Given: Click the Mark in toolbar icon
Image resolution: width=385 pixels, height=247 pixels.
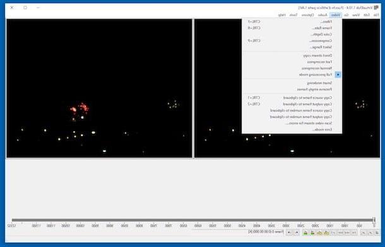Looking at the screenshot, I should (x=297, y=233).
